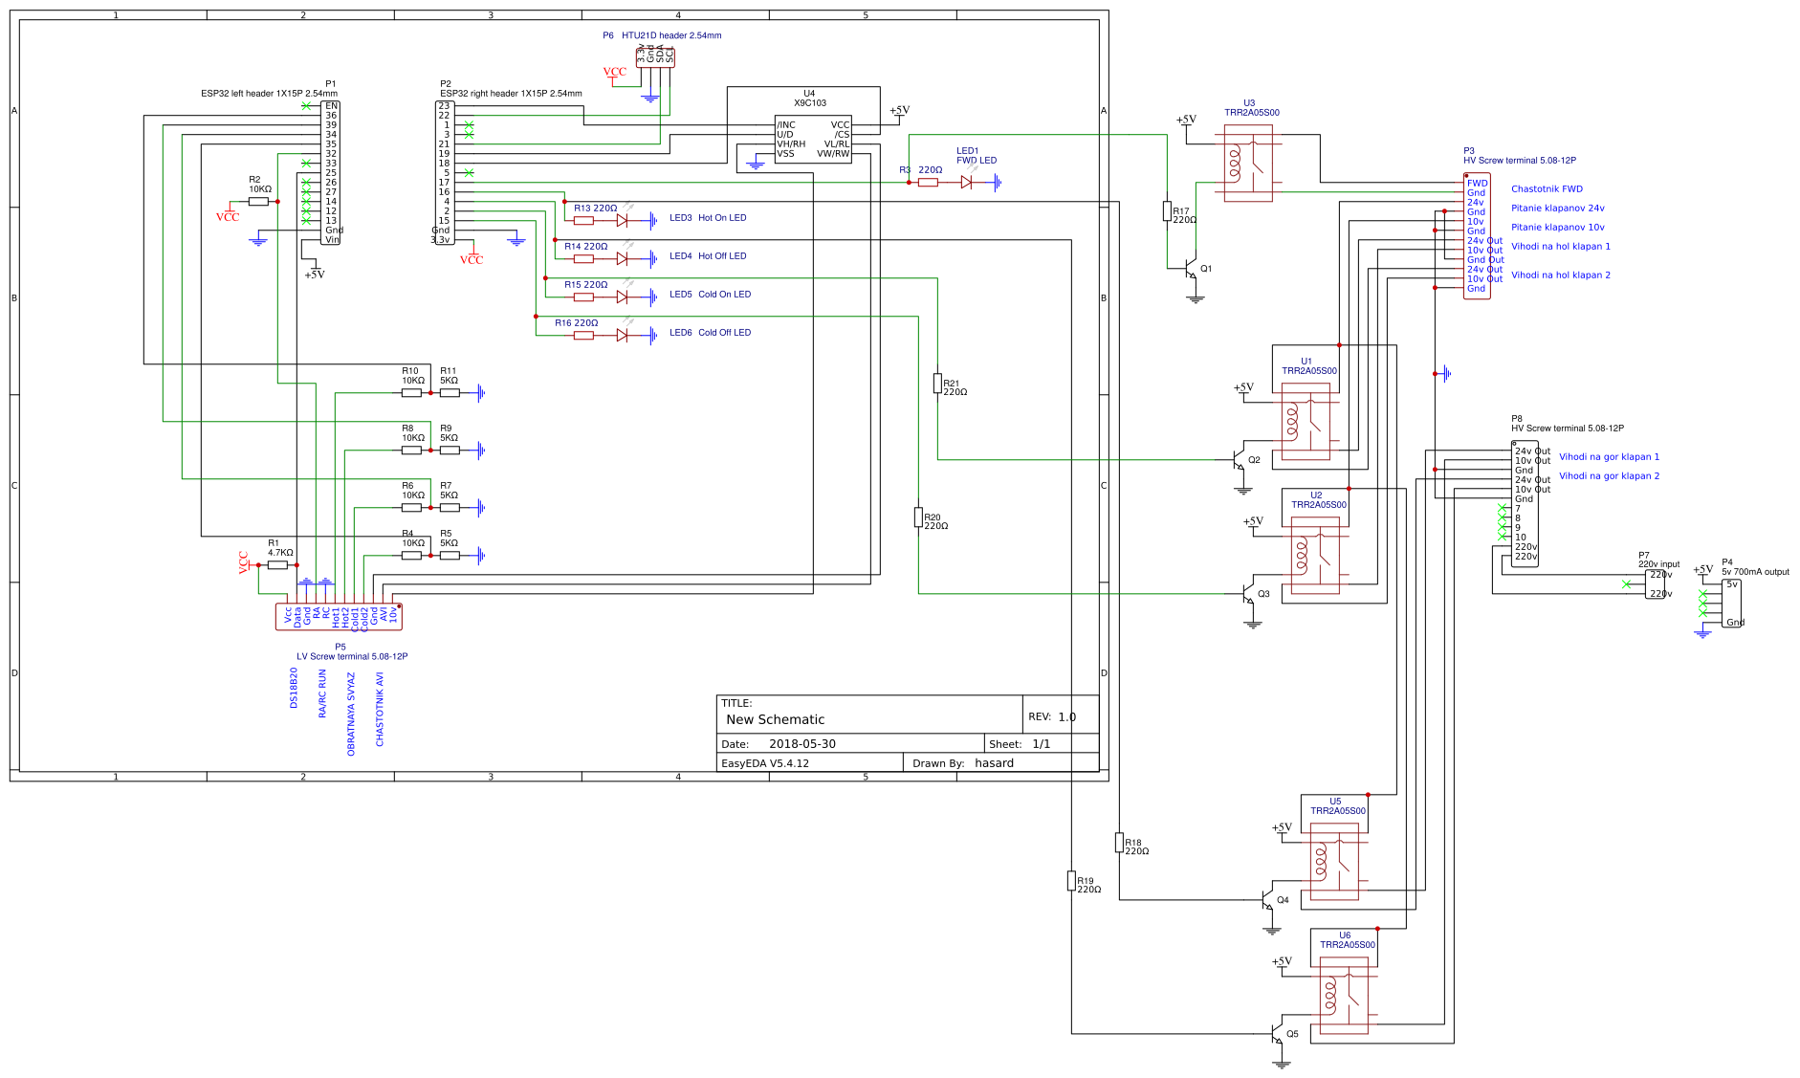Click the P3 HV screw terminal block
This screenshot has width=1800, height=1078.
(1477, 236)
